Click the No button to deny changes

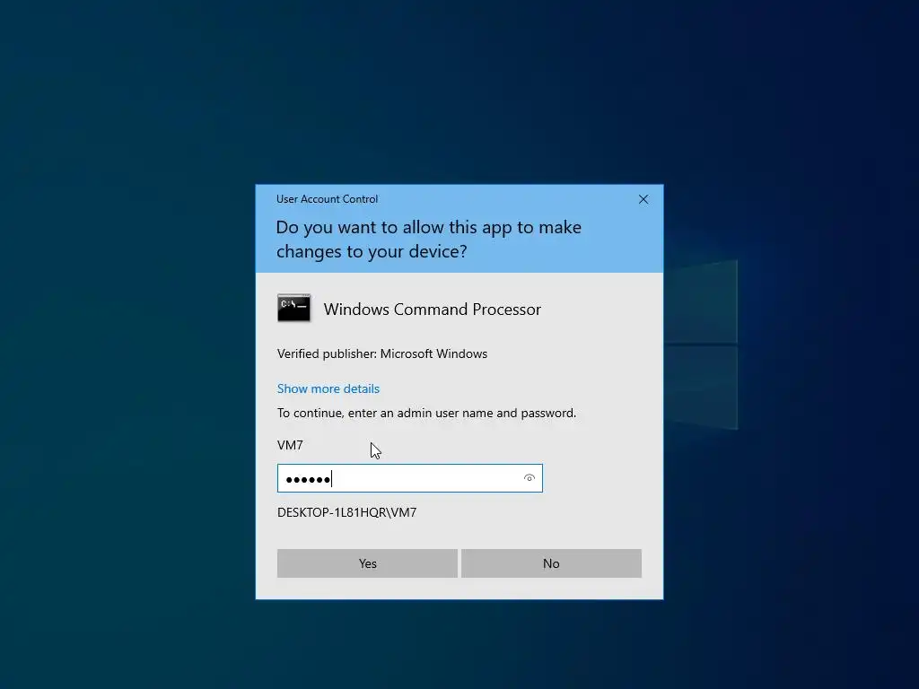[551, 563]
